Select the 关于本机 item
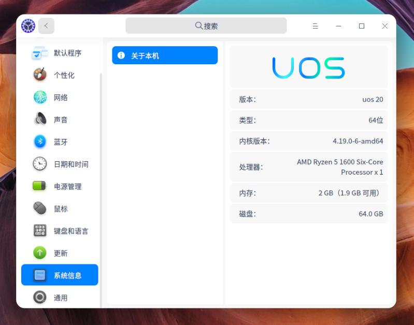 click(165, 55)
